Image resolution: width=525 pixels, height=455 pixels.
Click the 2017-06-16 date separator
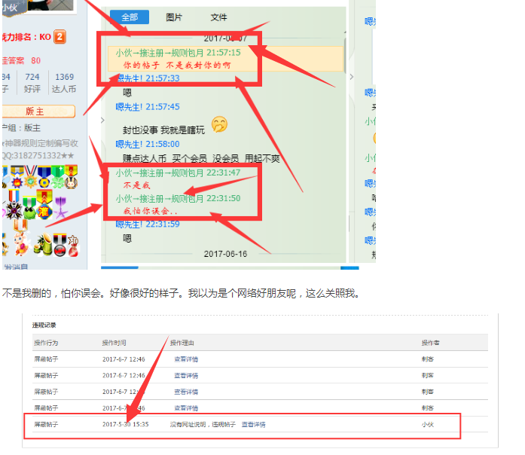point(225,254)
